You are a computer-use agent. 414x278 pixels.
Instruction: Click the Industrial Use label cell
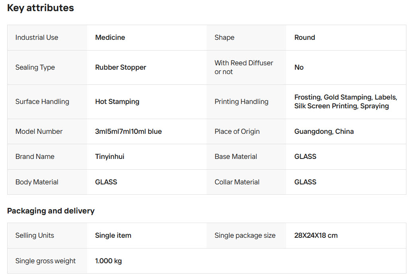click(37, 37)
